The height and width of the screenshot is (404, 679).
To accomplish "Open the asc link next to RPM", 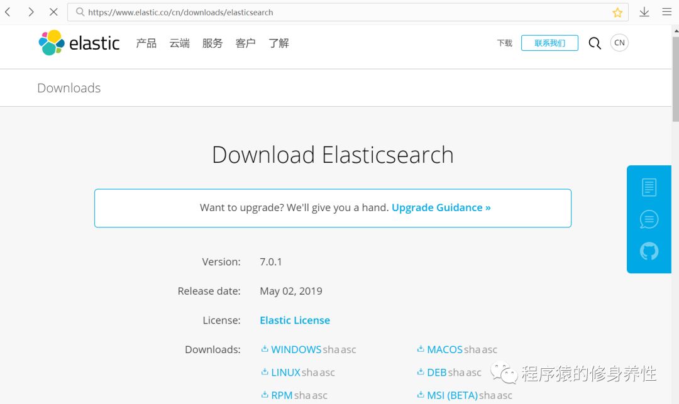I will point(319,396).
